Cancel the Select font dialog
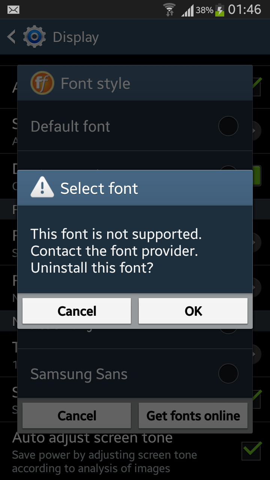 tap(77, 311)
